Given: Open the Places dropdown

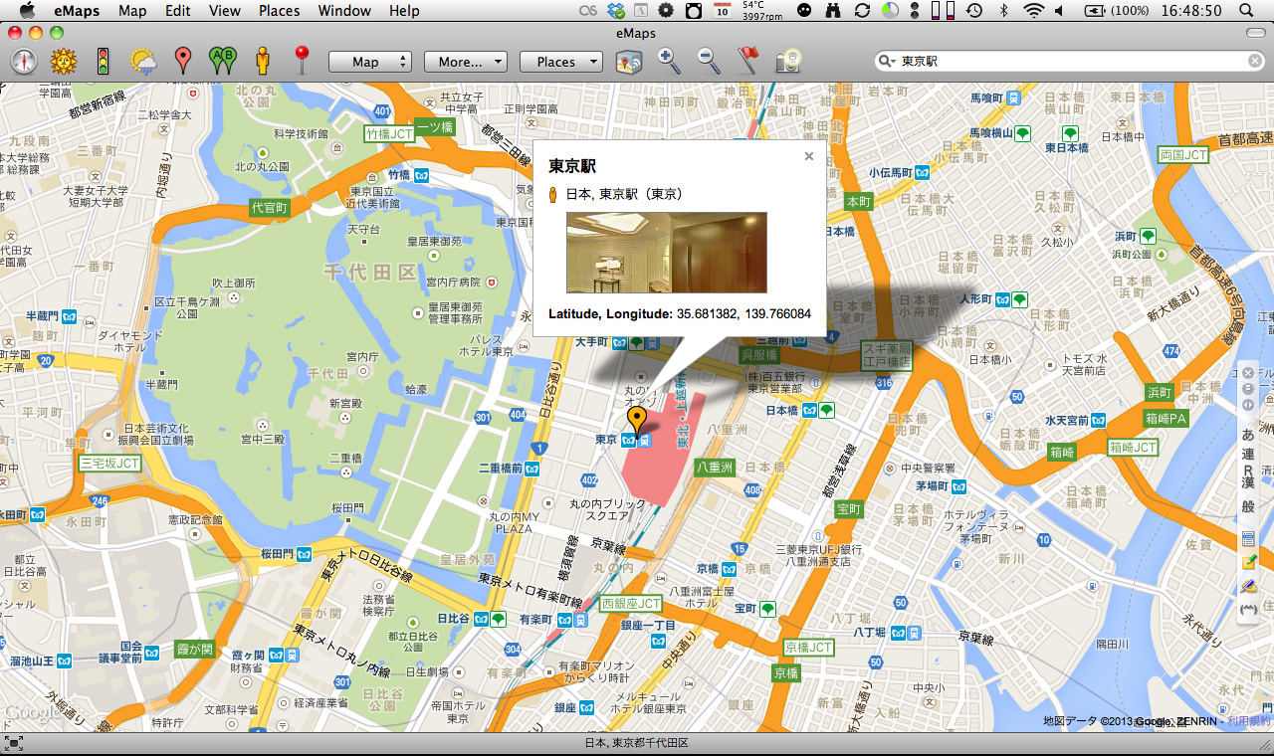Looking at the screenshot, I should pyautogui.click(x=561, y=62).
